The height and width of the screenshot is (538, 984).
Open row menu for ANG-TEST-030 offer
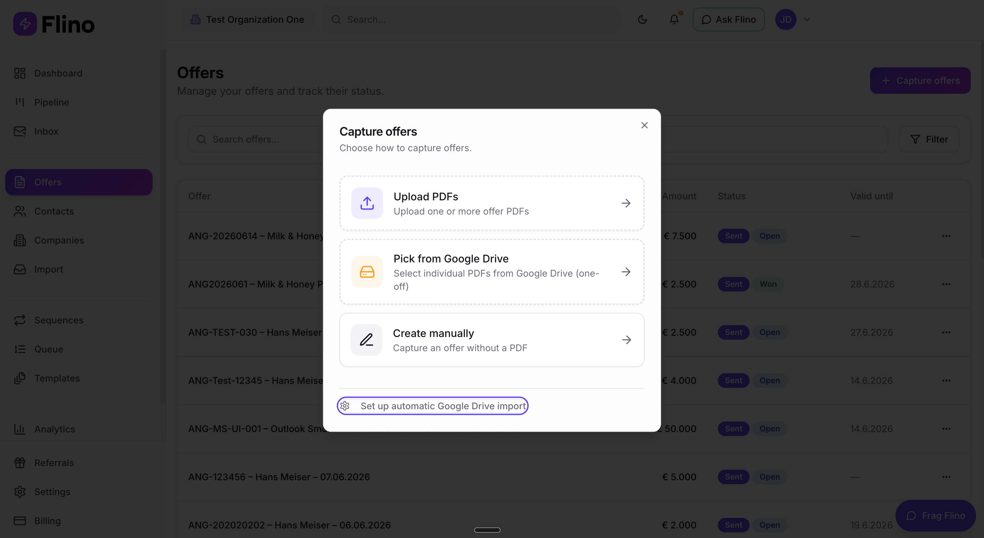pyautogui.click(x=946, y=332)
